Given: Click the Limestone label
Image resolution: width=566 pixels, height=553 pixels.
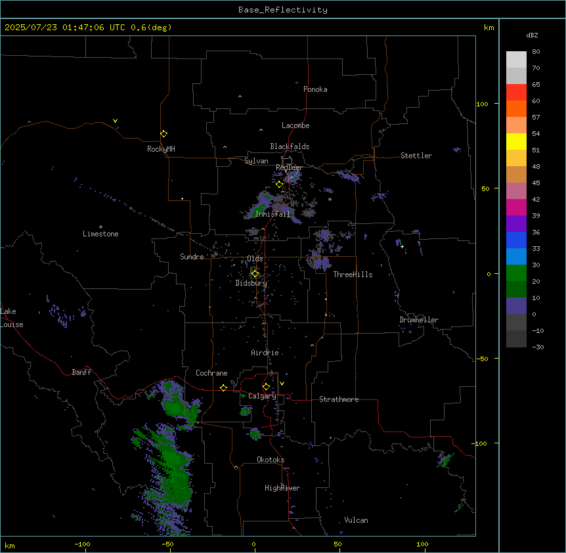Looking at the screenshot, I should [x=100, y=234].
